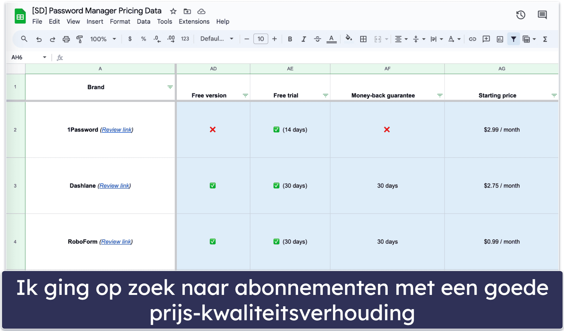
Task: Open the Dashlane Review link
Action: pyautogui.click(x=114, y=186)
